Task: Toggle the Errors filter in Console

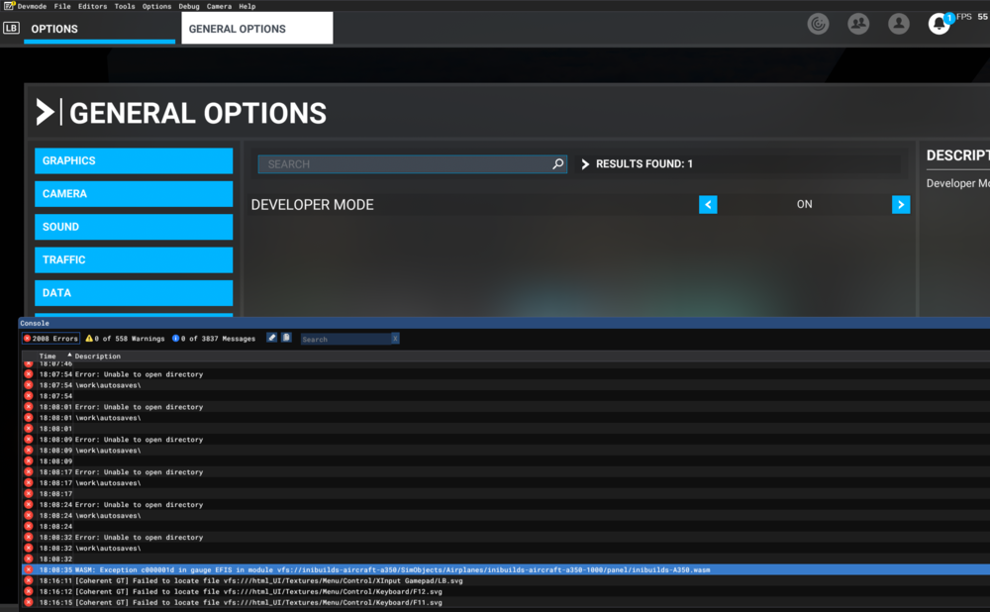Action: (x=51, y=339)
